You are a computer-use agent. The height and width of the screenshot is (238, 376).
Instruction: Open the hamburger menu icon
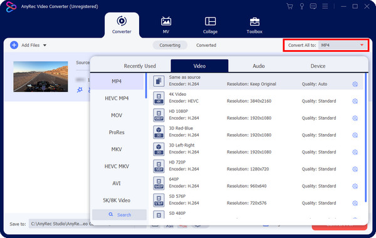[x=325, y=6]
